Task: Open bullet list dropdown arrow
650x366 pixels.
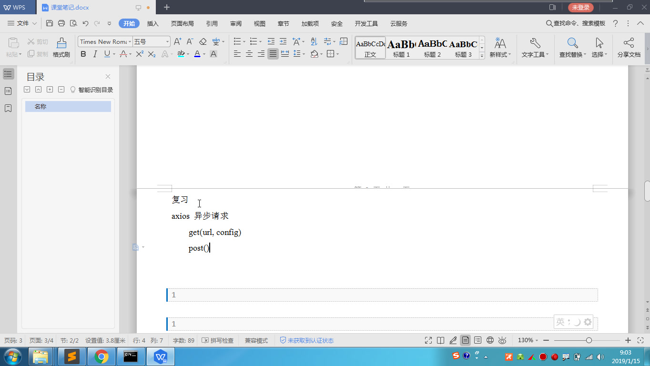Action: [244, 41]
